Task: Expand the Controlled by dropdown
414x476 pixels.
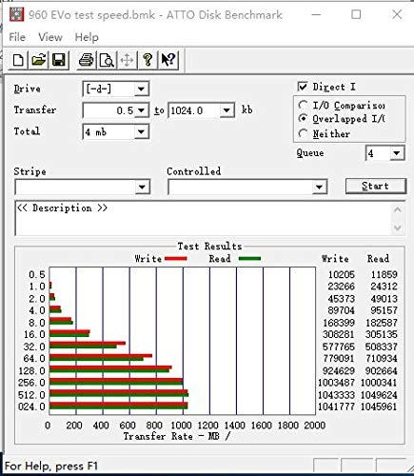Action: 319,187
